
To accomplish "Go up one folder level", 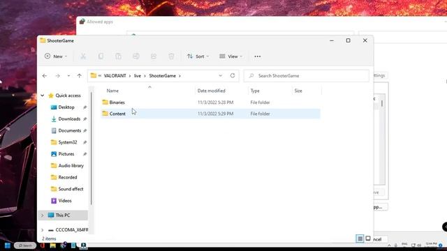I will tap(79, 76).
